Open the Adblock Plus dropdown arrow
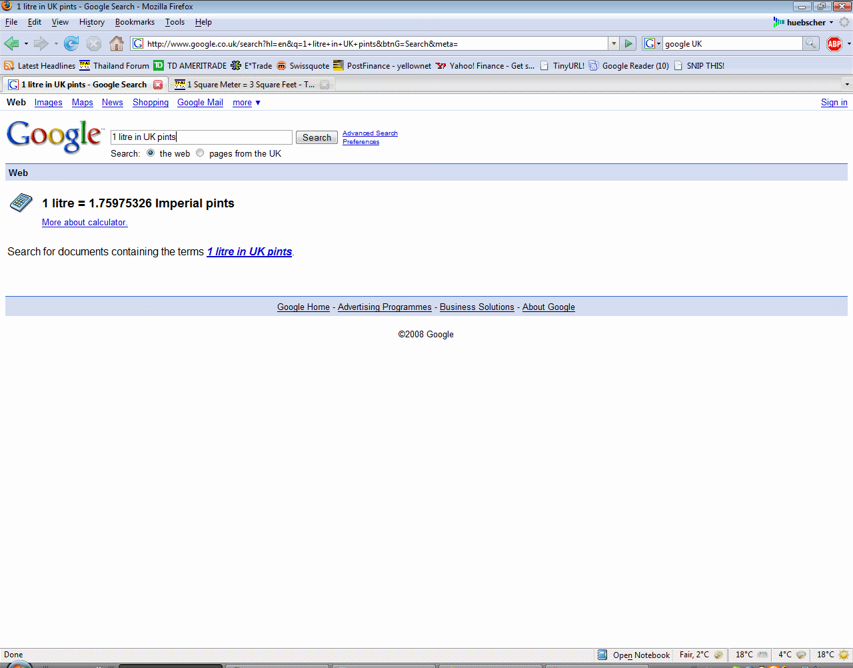This screenshot has width=853, height=668. (x=848, y=43)
